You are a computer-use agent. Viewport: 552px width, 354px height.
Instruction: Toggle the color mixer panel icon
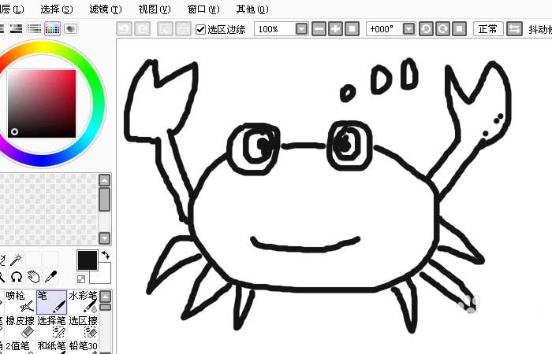[34, 29]
